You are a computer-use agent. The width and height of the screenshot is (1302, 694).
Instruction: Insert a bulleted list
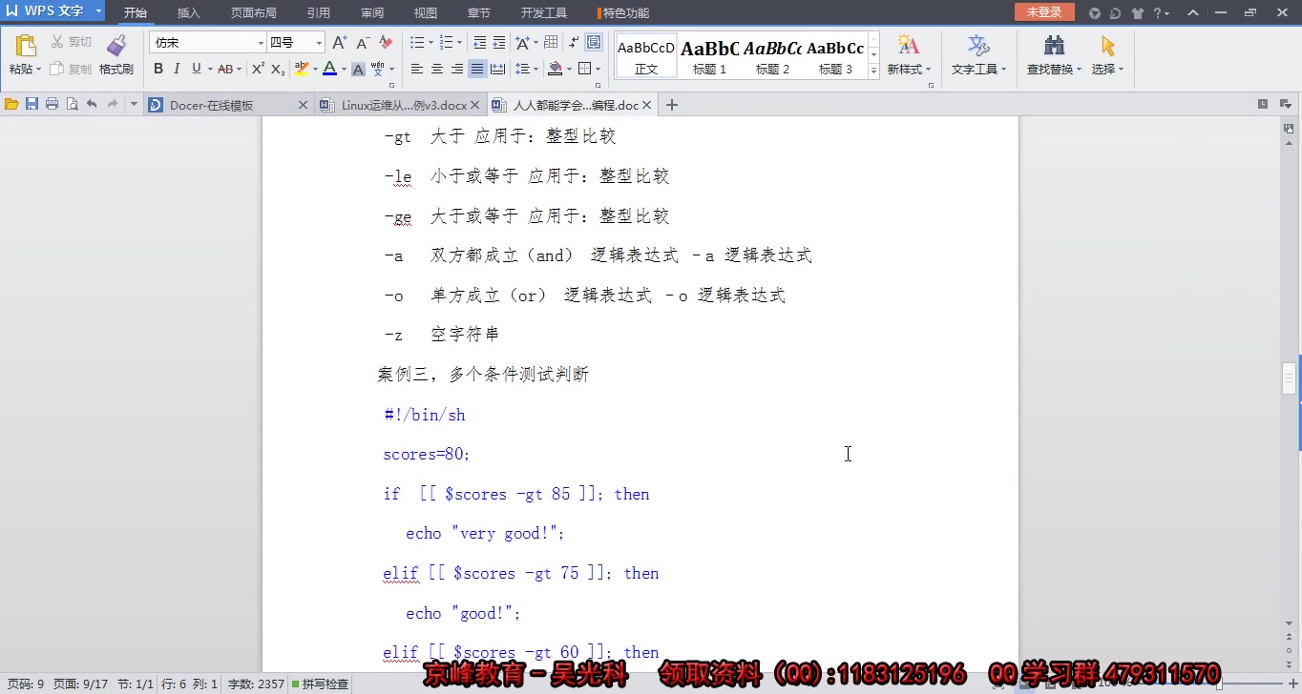coord(417,43)
